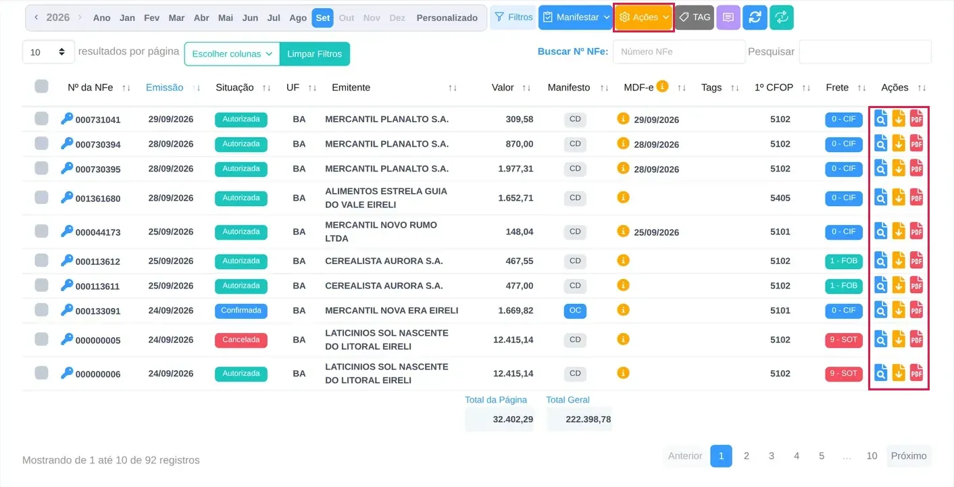Open PDF of NFe 000730395
The height and width of the screenshot is (487, 954).
[916, 168]
